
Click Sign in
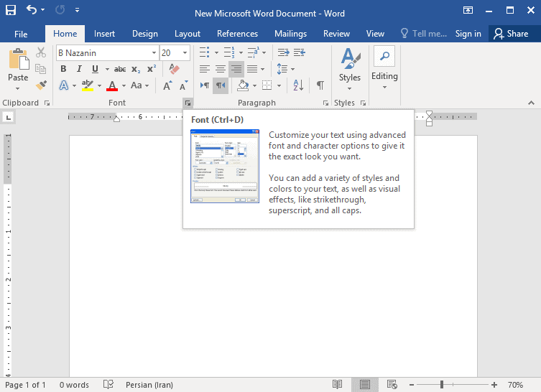click(x=468, y=34)
